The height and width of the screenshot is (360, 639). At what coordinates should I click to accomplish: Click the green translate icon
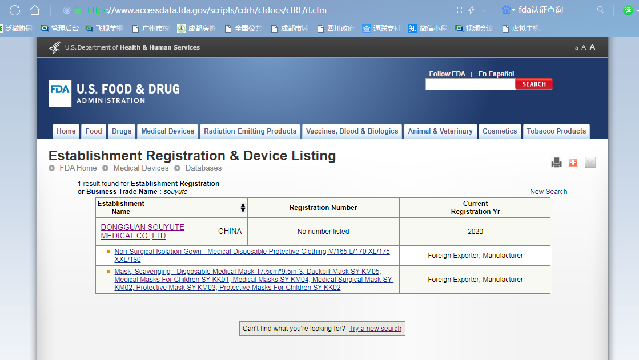[628, 10]
